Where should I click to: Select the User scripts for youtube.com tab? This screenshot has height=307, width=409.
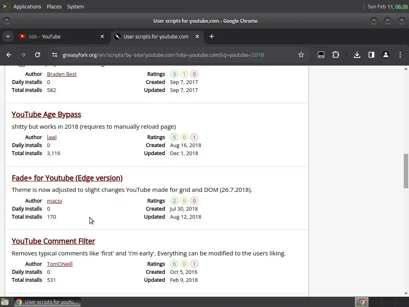[157, 36]
